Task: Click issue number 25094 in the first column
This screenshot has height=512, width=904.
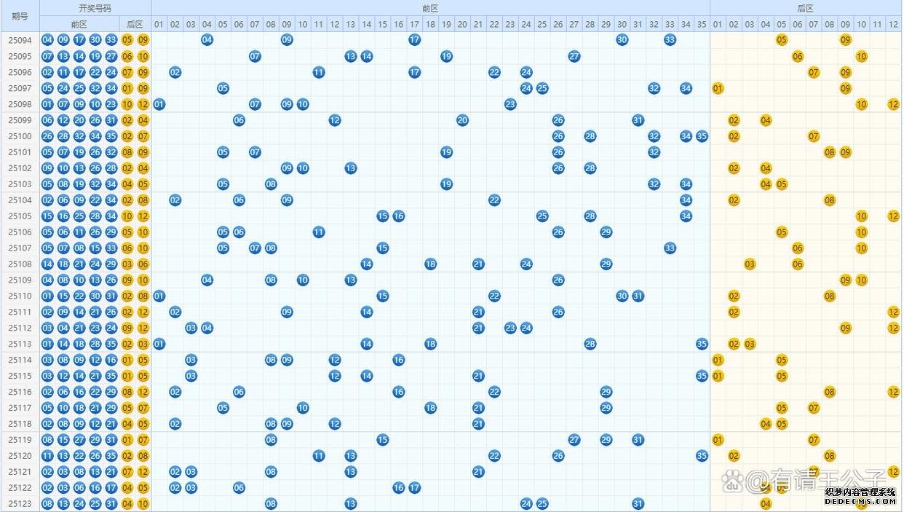Action: pyautogui.click(x=20, y=40)
